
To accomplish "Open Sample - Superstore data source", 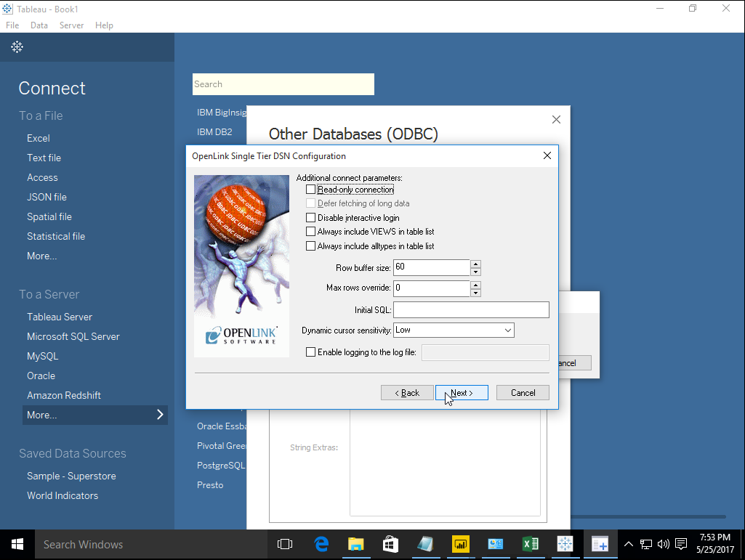I will click(71, 476).
